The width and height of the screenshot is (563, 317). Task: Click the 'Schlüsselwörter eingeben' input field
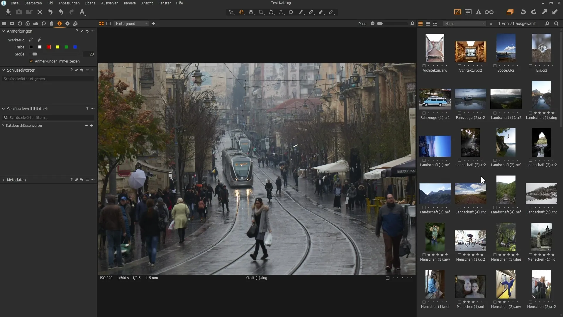(48, 79)
